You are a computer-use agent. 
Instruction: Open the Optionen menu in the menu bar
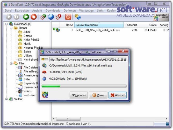69,11
